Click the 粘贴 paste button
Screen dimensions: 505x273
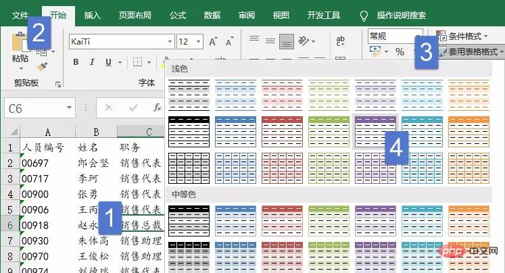[x=20, y=58]
